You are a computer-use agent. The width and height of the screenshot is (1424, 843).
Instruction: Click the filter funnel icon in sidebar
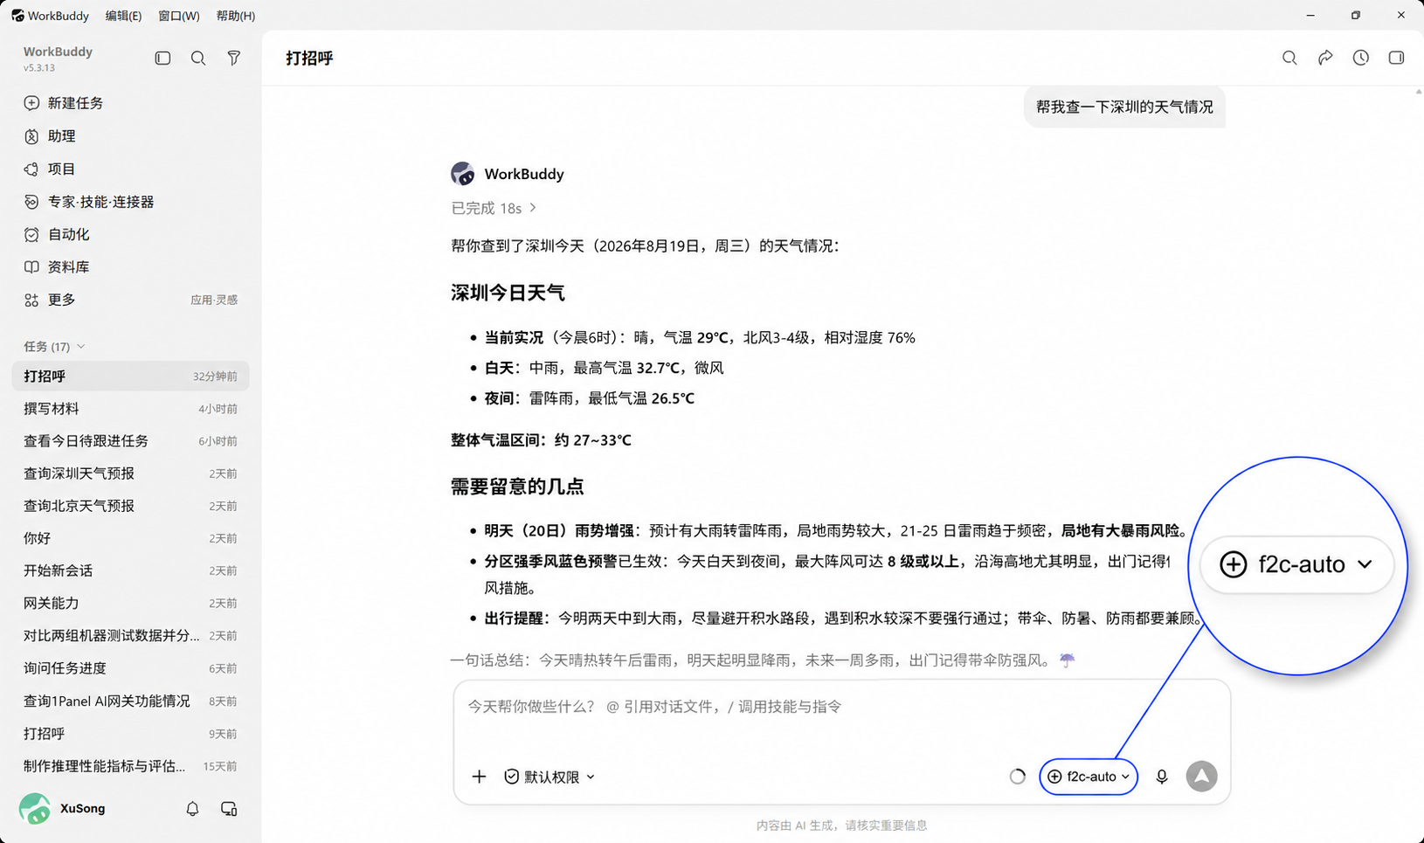(x=233, y=58)
